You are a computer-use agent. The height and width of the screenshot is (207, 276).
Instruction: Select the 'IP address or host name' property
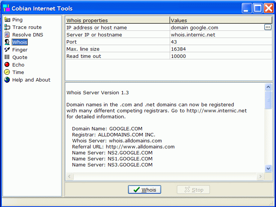[118, 27]
